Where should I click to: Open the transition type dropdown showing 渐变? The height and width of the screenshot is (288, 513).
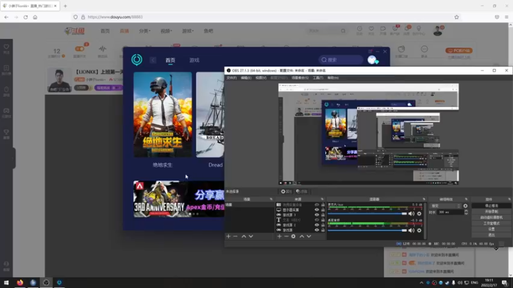pyautogui.click(x=446, y=206)
